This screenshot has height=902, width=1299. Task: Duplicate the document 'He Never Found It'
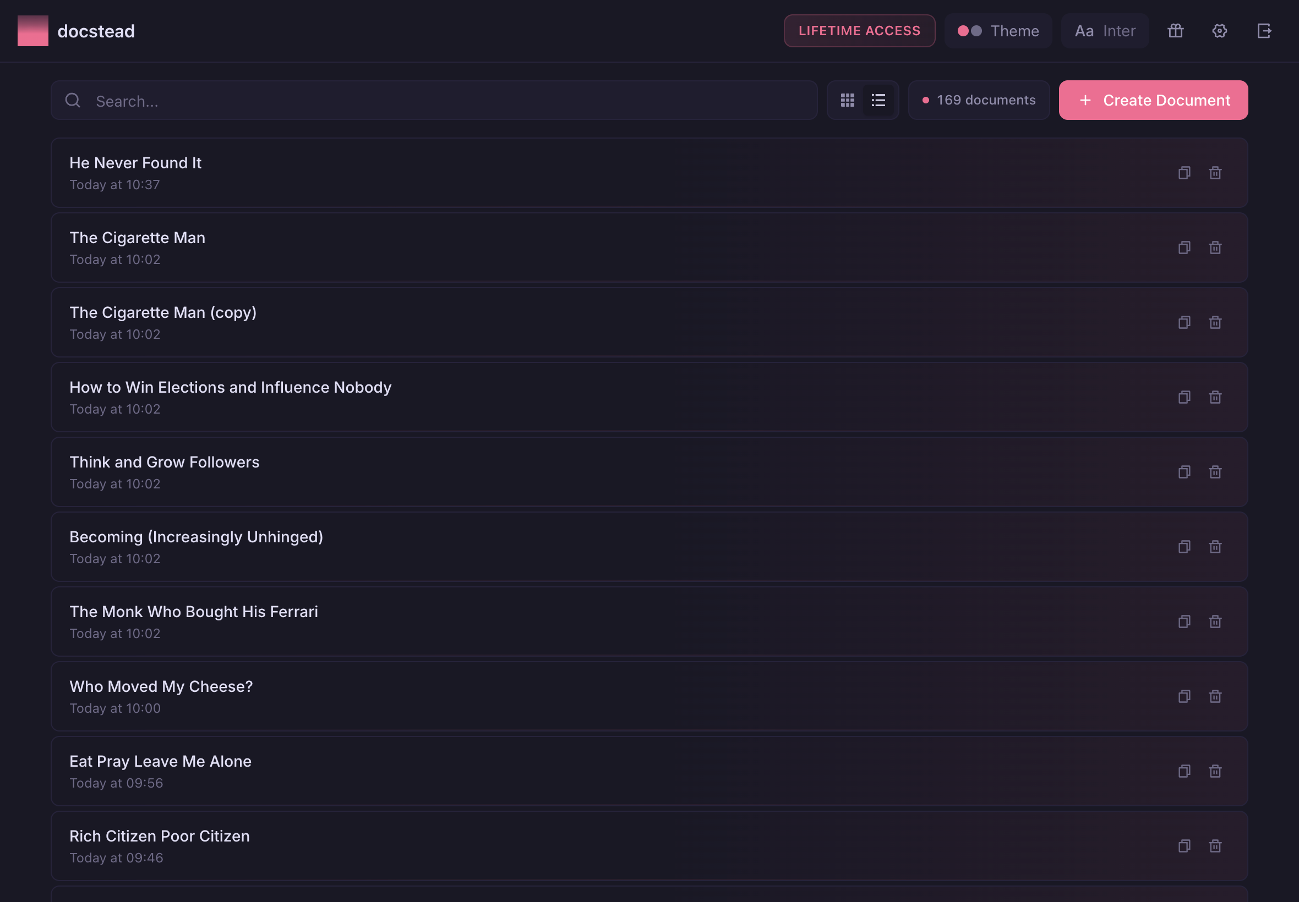(1184, 172)
